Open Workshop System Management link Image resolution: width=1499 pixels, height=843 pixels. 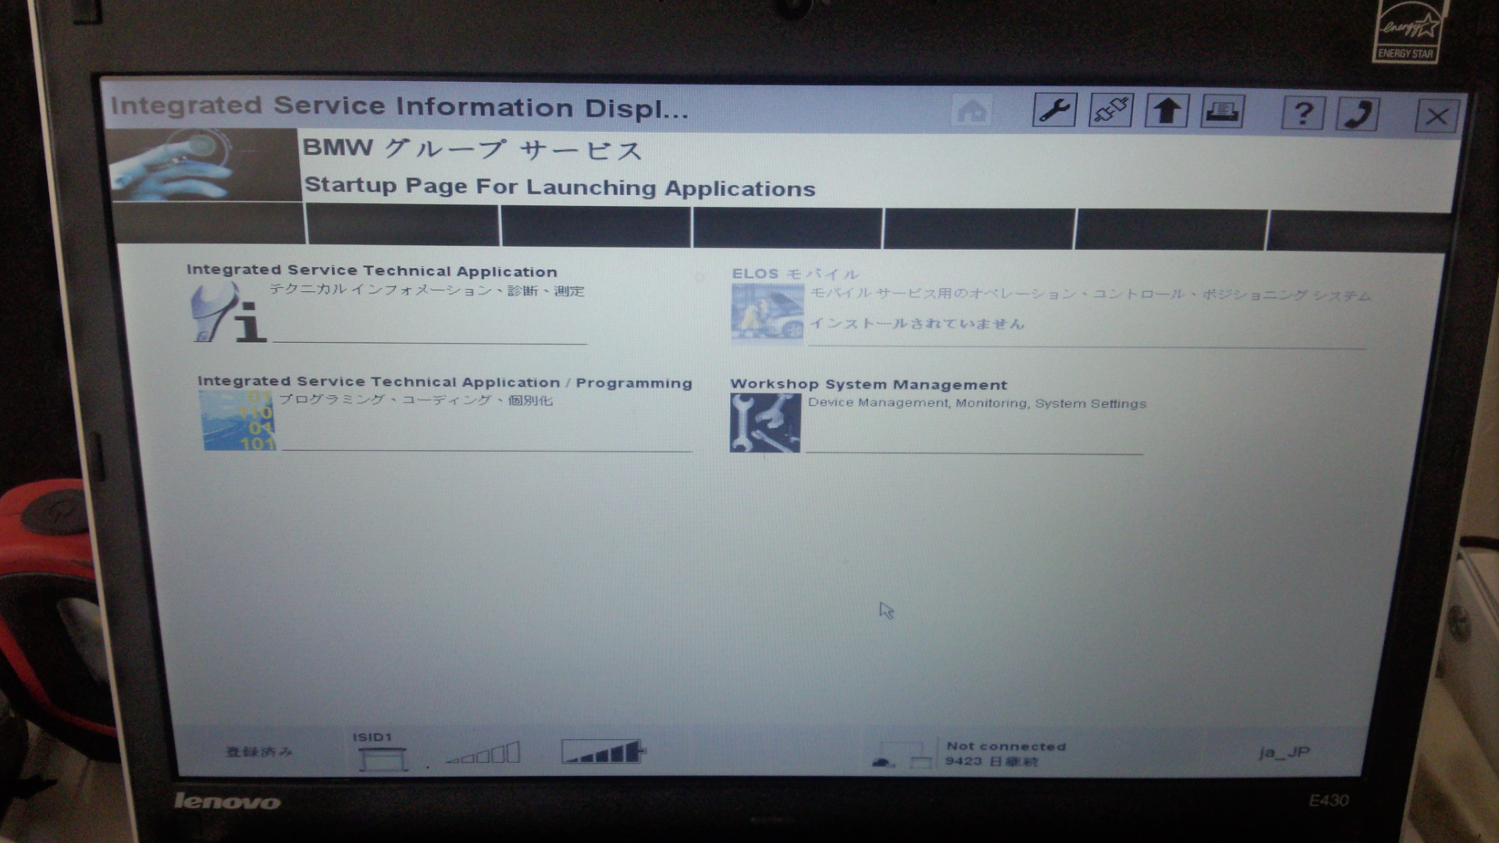click(868, 385)
